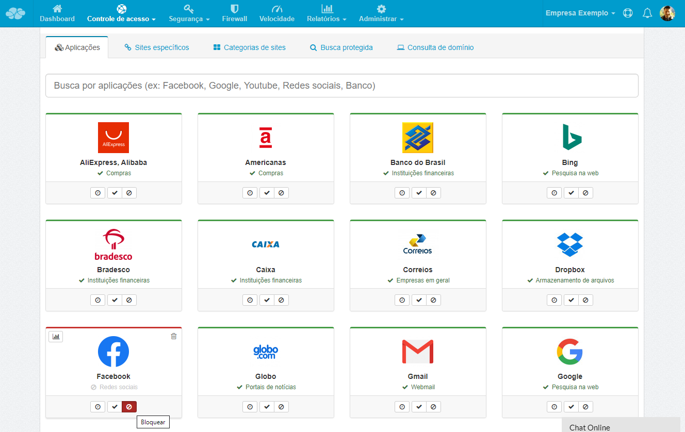685x432 pixels.
Task: Open the Firewall section
Action: click(235, 13)
